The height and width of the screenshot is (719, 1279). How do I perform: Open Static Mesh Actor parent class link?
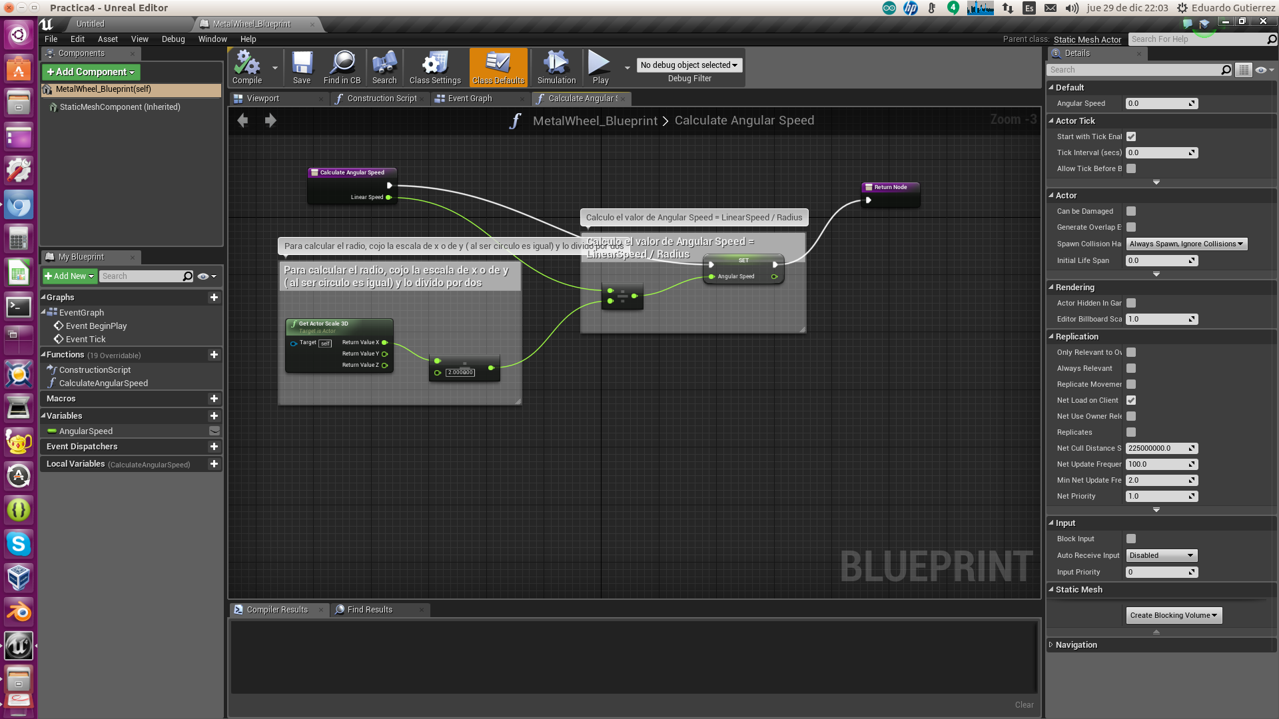click(1087, 40)
